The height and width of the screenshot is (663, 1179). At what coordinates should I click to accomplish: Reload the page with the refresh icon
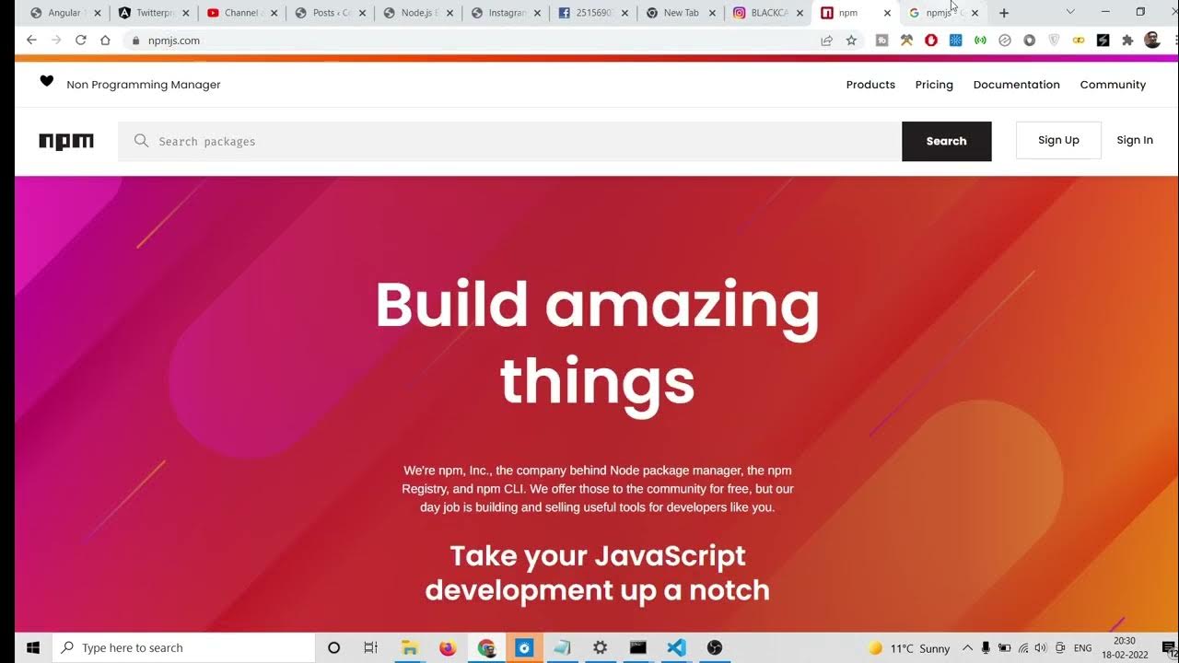pyautogui.click(x=81, y=41)
